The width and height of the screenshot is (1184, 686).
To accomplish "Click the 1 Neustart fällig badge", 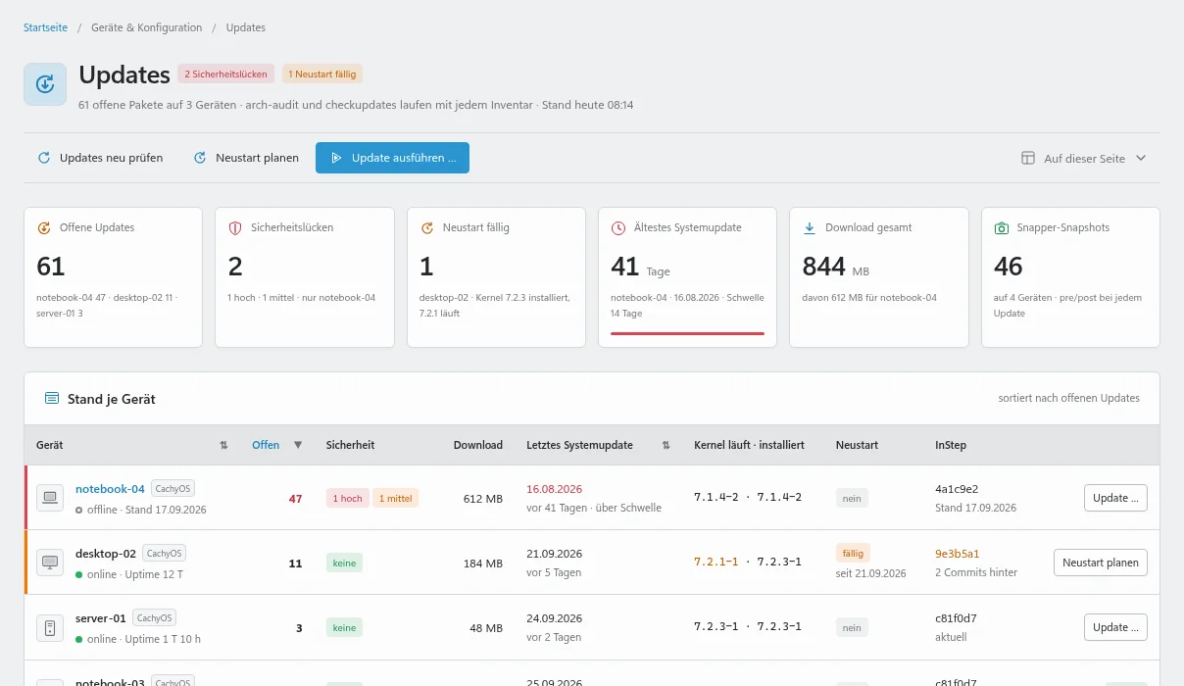I will pos(322,73).
